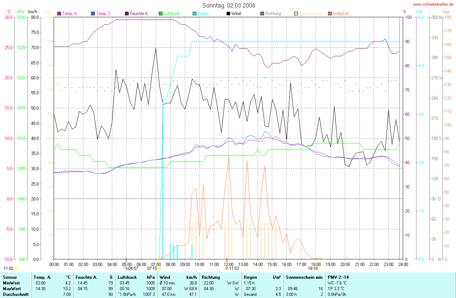Click the pale Sonnenschein legend swatch
456x298 pixels.
tap(296, 14)
